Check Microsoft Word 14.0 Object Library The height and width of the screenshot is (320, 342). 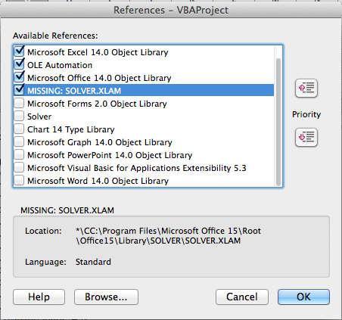pos(19,180)
